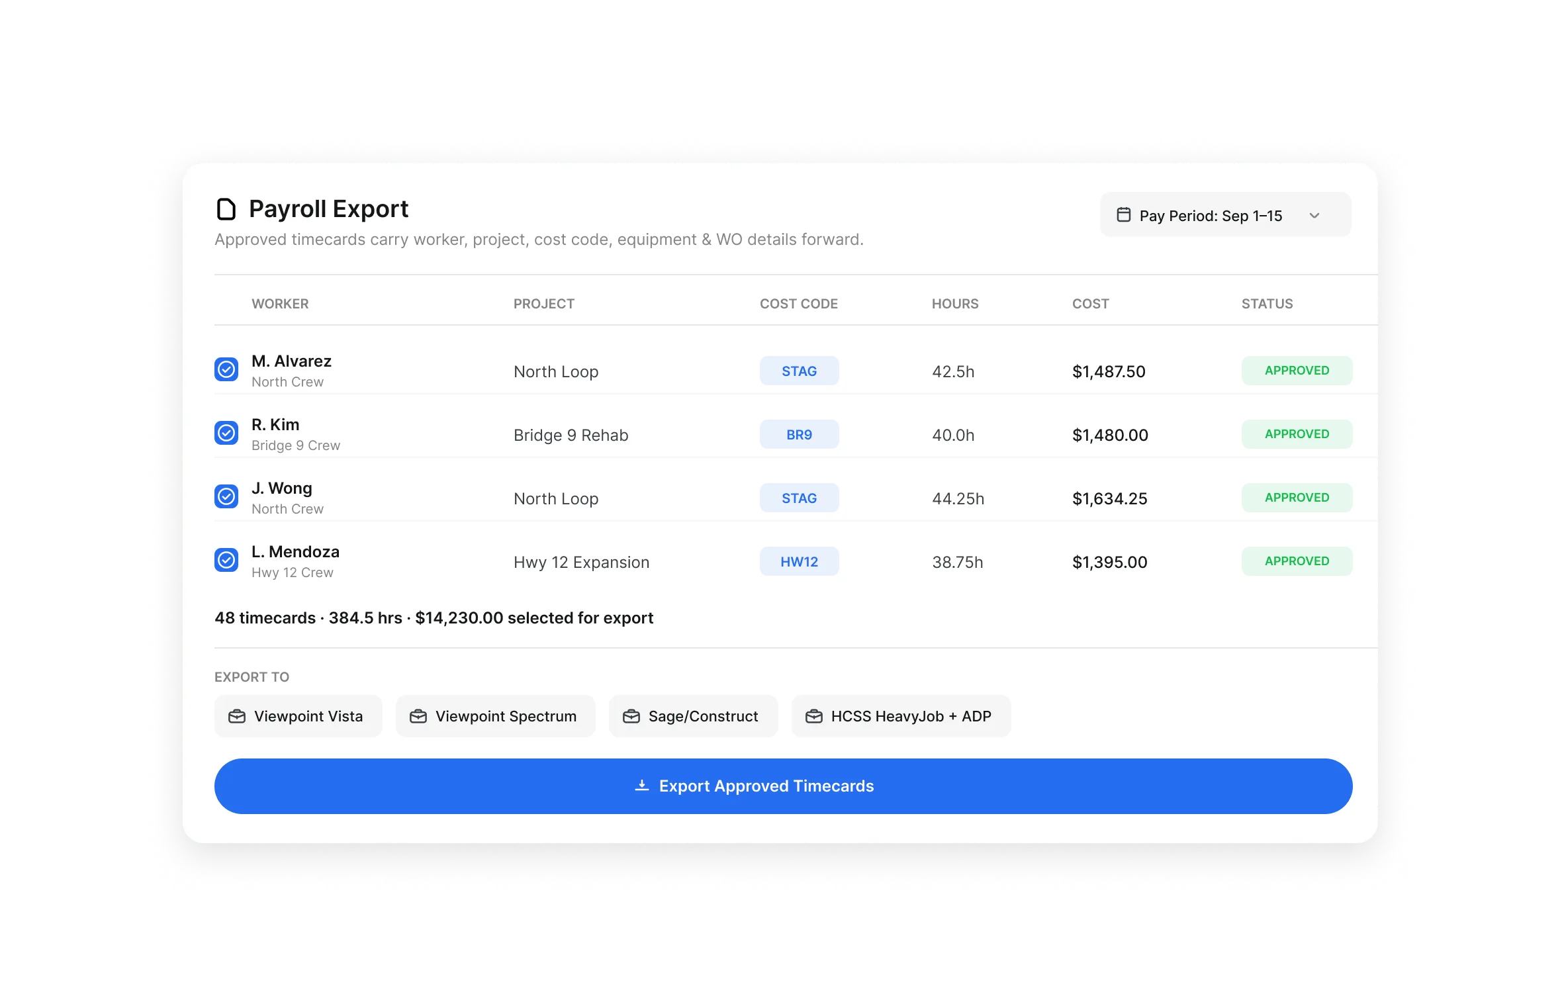
Task: Click APPROVED badge for R. Kim
Action: [x=1297, y=434]
